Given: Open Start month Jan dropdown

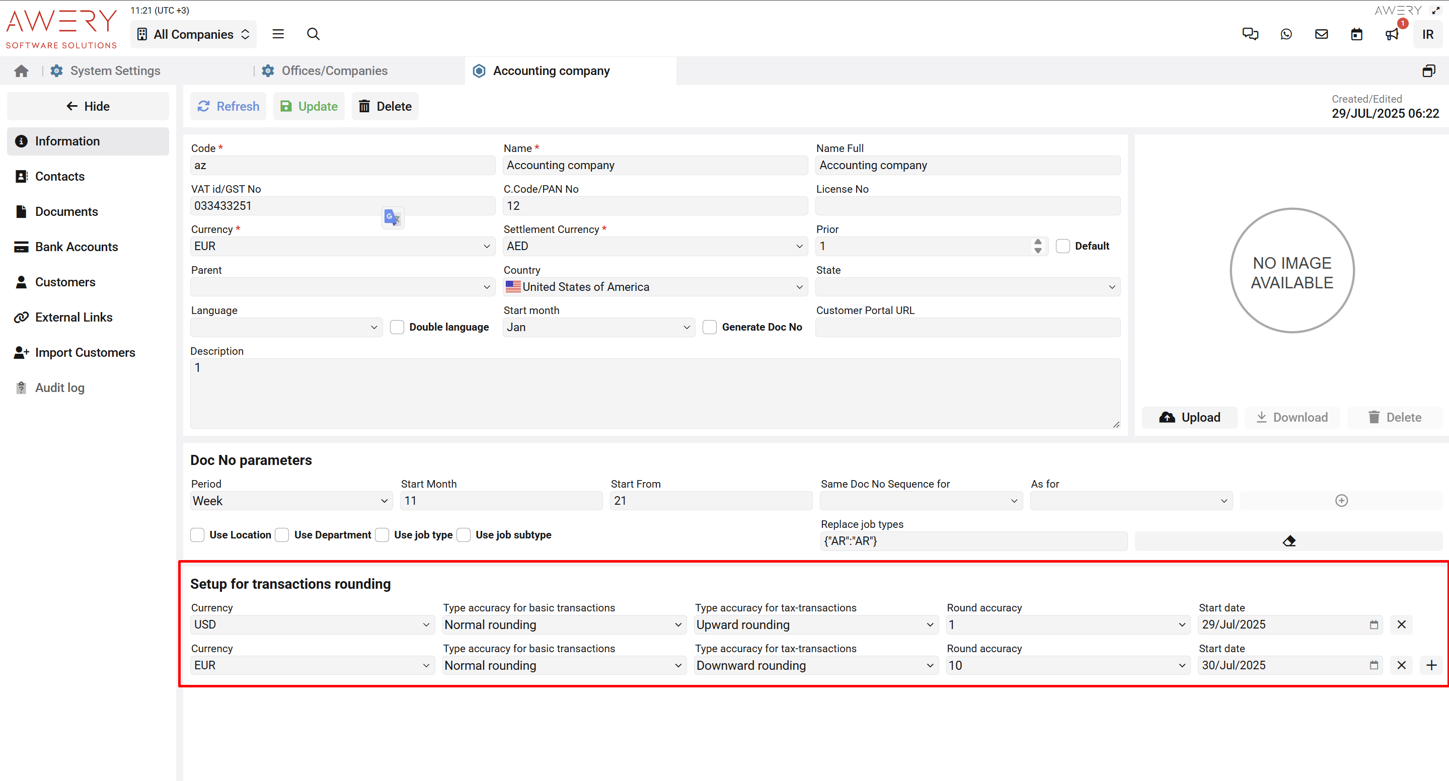Looking at the screenshot, I should point(598,327).
